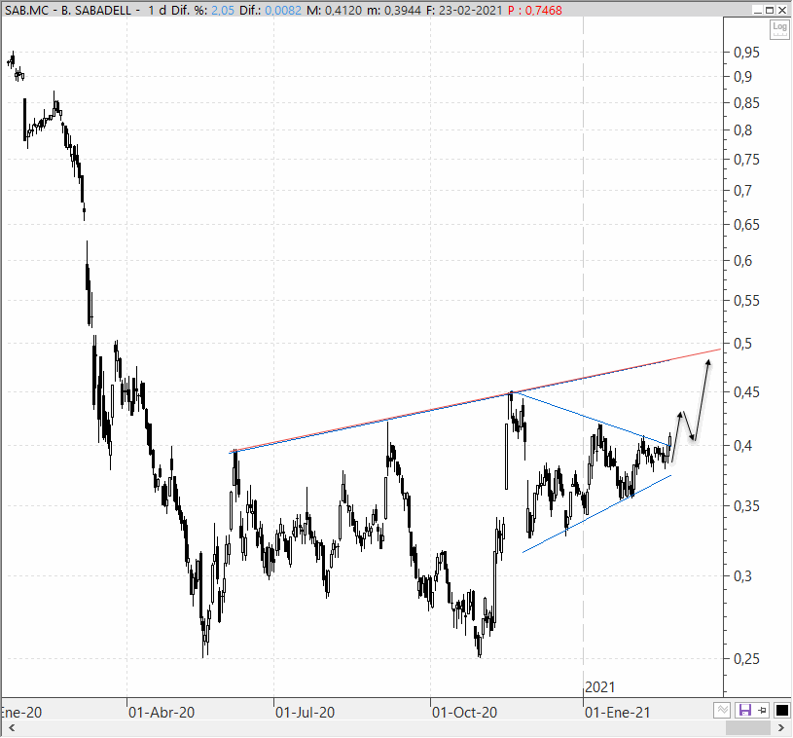The height and width of the screenshot is (738, 793).
Task: Click the pin icon beside the save icon
Action: tap(762, 710)
